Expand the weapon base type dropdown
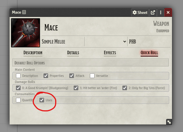 [x=106, y=41]
